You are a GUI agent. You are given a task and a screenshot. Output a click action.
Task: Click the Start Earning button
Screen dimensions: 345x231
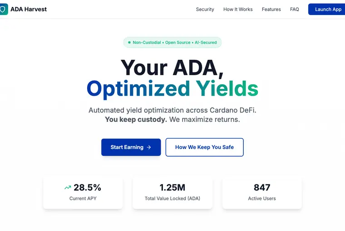[131, 147]
